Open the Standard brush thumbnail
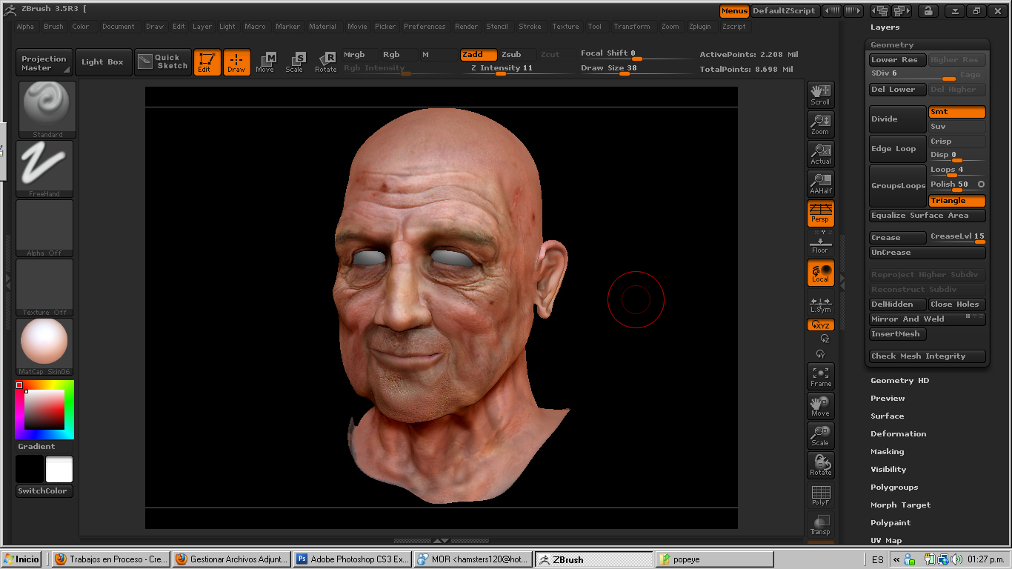Image resolution: width=1012 pixels, height=569 pixels. 44,109
